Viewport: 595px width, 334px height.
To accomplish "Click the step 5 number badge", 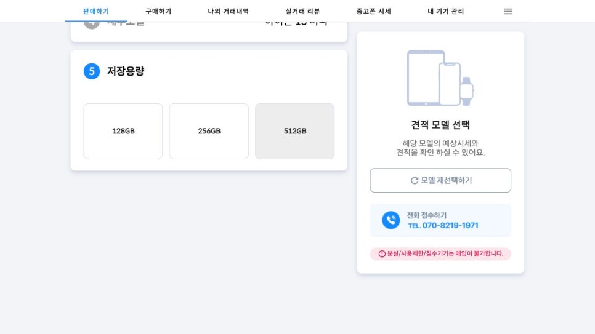I will (x=91, y=71).
